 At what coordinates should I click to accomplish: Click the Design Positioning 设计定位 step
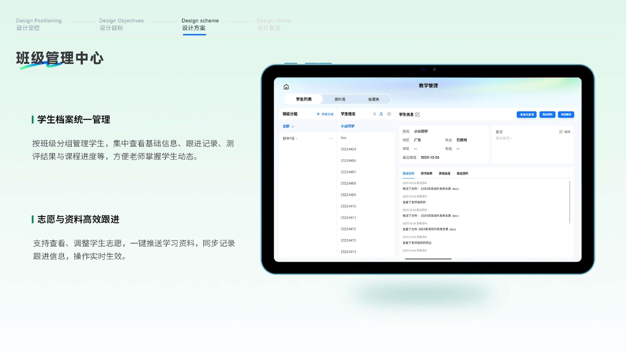click(39, 24)
